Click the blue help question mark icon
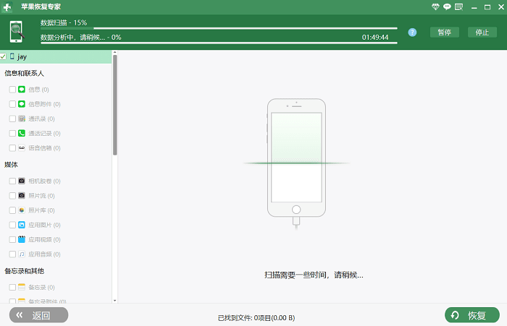Screen dimensions: 507x326 coord(412,33)
